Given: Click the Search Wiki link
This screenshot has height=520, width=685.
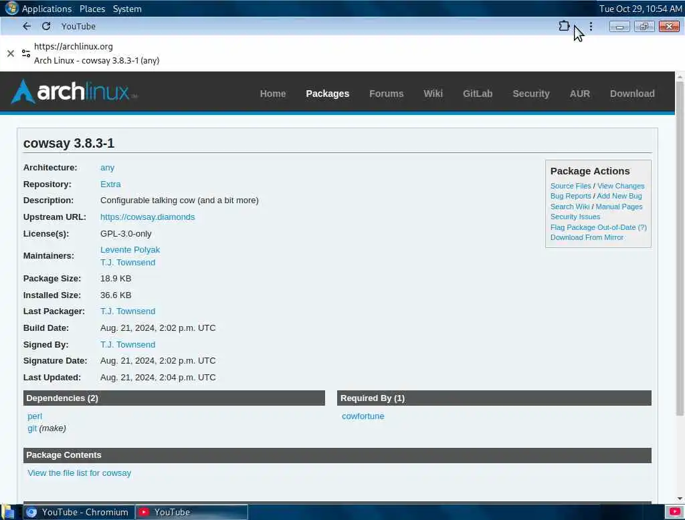Looking at the screenshot, I should [570, 207].
